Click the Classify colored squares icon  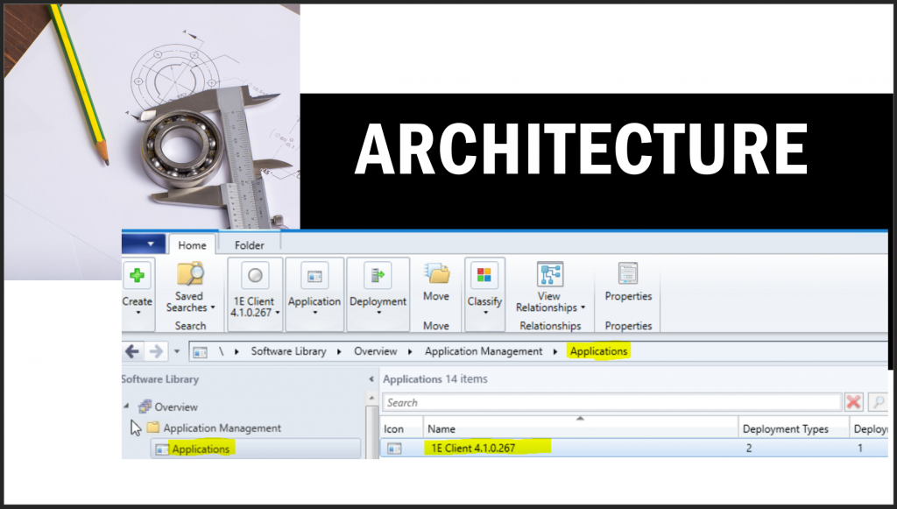(484, 276)
